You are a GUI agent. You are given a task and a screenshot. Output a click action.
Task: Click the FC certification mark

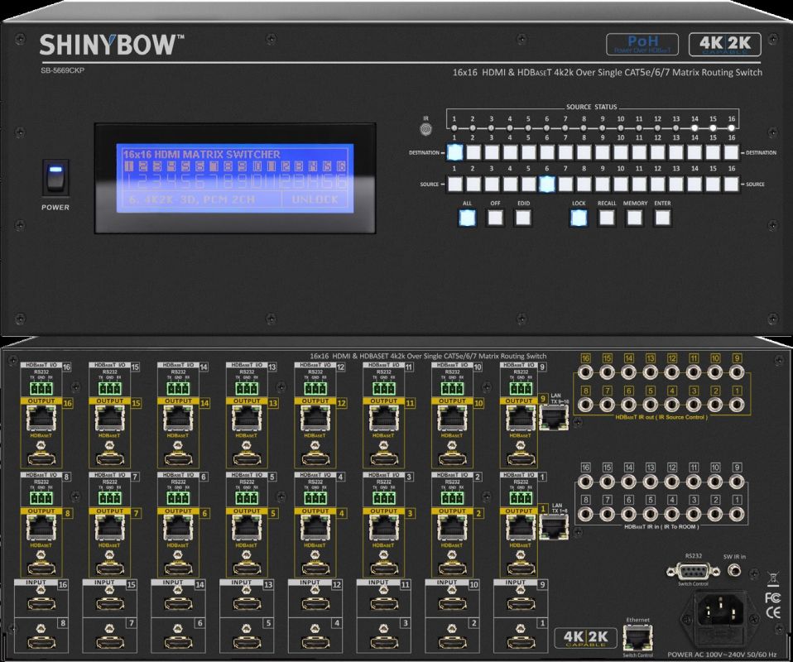click(772, 597)
